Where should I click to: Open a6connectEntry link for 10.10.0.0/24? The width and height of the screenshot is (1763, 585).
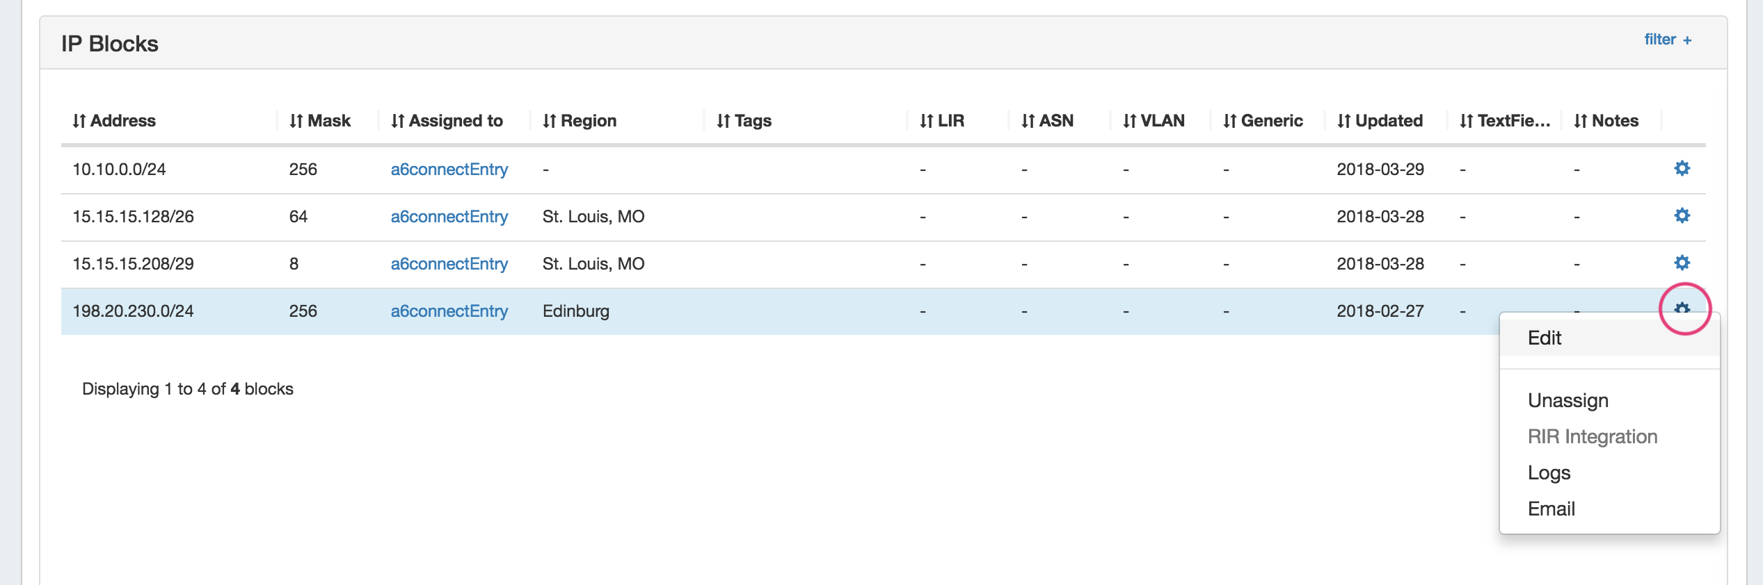tap(449, 170)
